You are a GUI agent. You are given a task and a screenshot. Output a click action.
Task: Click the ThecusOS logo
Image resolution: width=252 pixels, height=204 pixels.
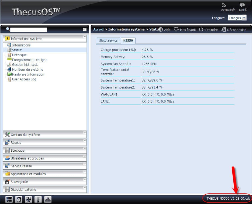point(36,12)
